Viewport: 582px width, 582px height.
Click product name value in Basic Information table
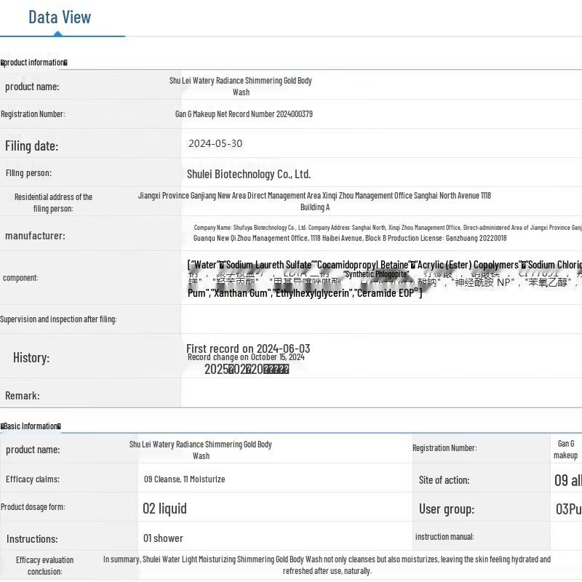pos(201,450)
